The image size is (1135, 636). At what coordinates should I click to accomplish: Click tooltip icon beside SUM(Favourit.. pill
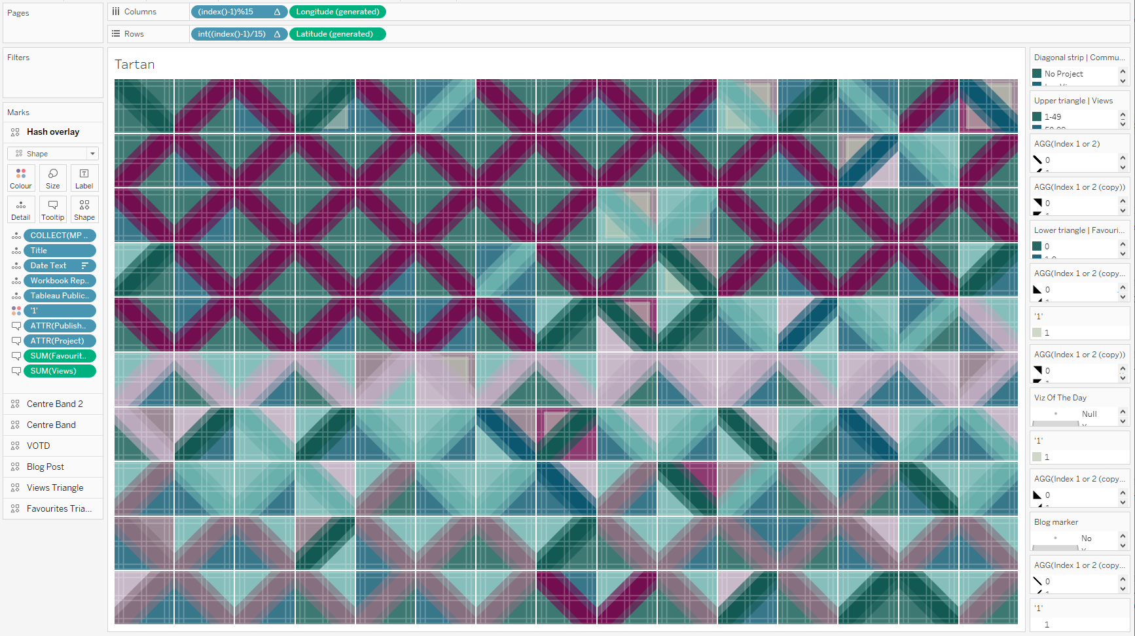point(16,356)
